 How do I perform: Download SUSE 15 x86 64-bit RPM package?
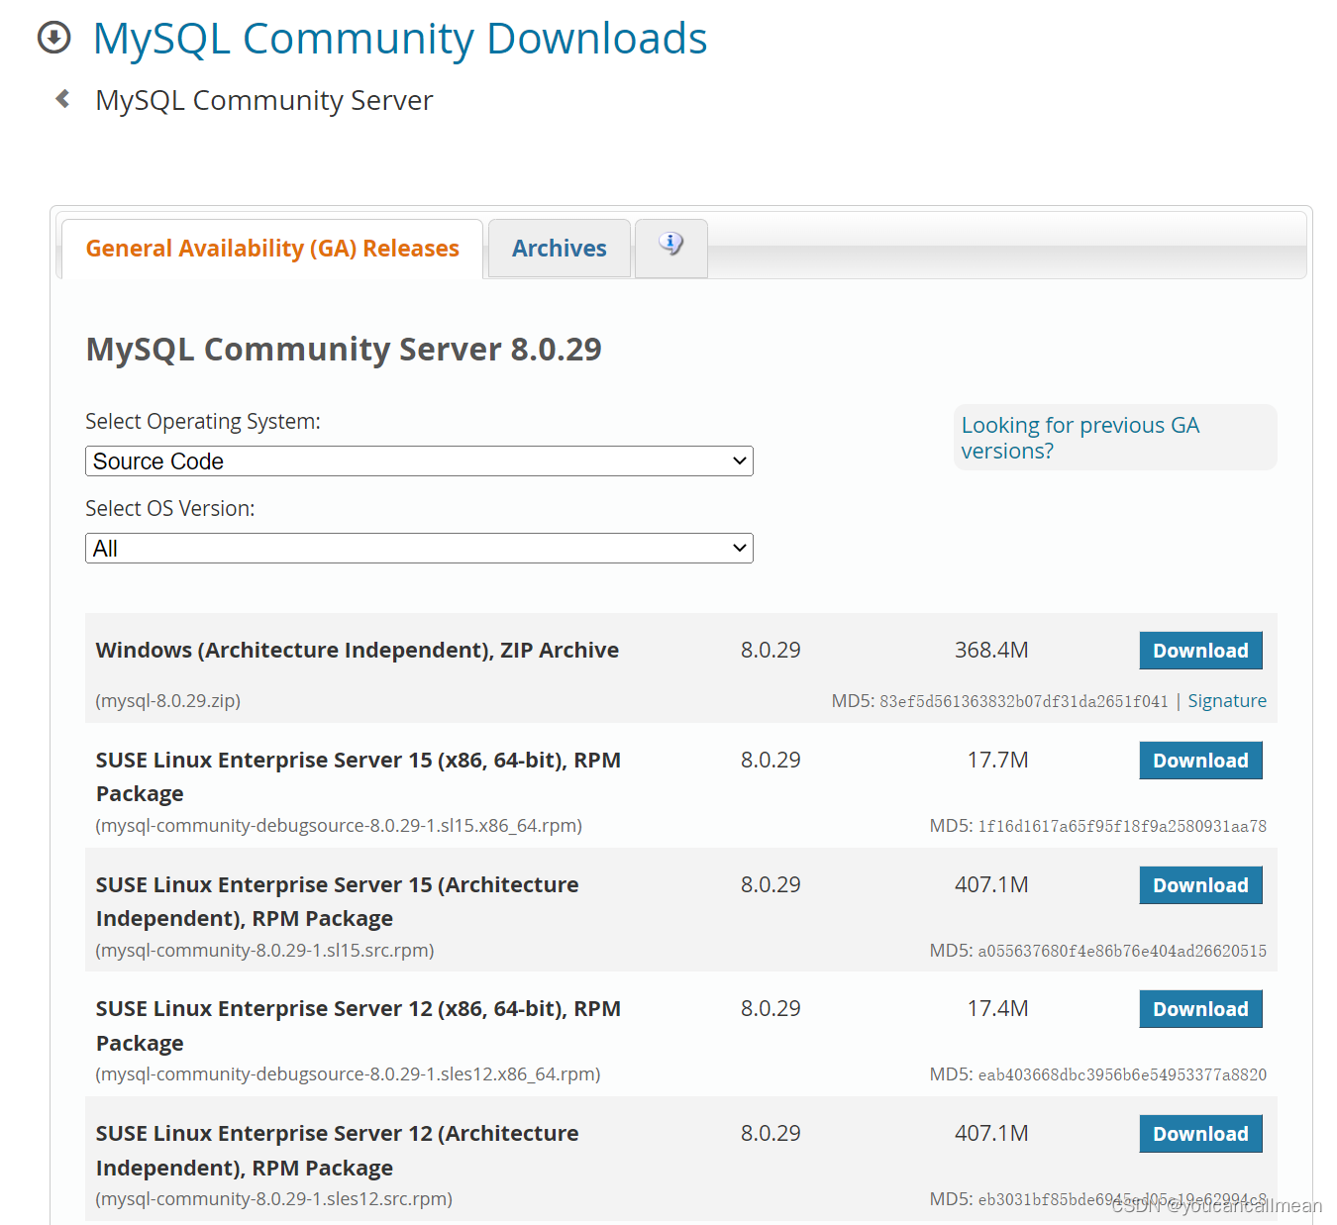tap(1200, 761)
